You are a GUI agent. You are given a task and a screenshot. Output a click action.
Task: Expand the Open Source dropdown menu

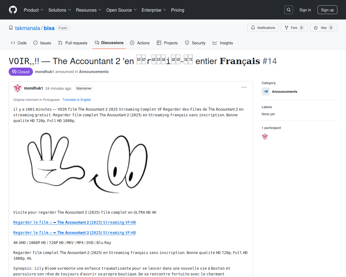(x=122, y=10)
